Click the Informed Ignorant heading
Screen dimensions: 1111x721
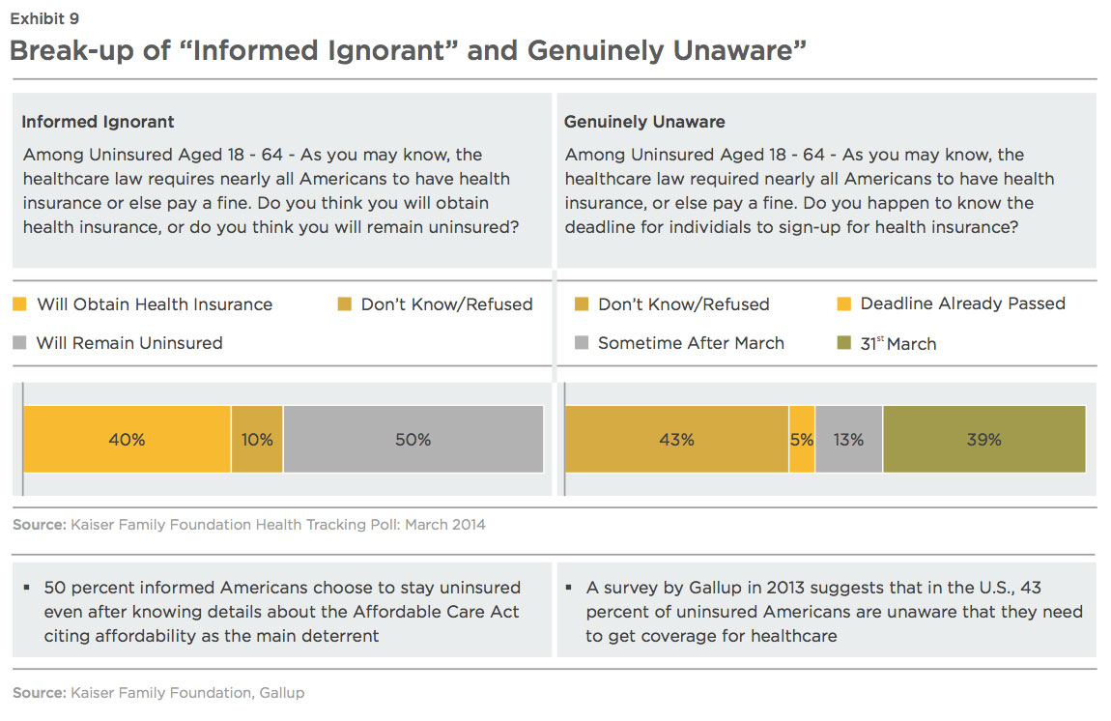(98, 122)
